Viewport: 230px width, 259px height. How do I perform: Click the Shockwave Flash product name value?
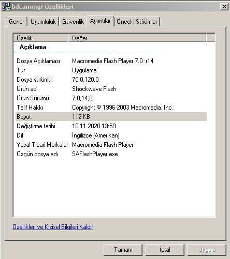point(94,89)
